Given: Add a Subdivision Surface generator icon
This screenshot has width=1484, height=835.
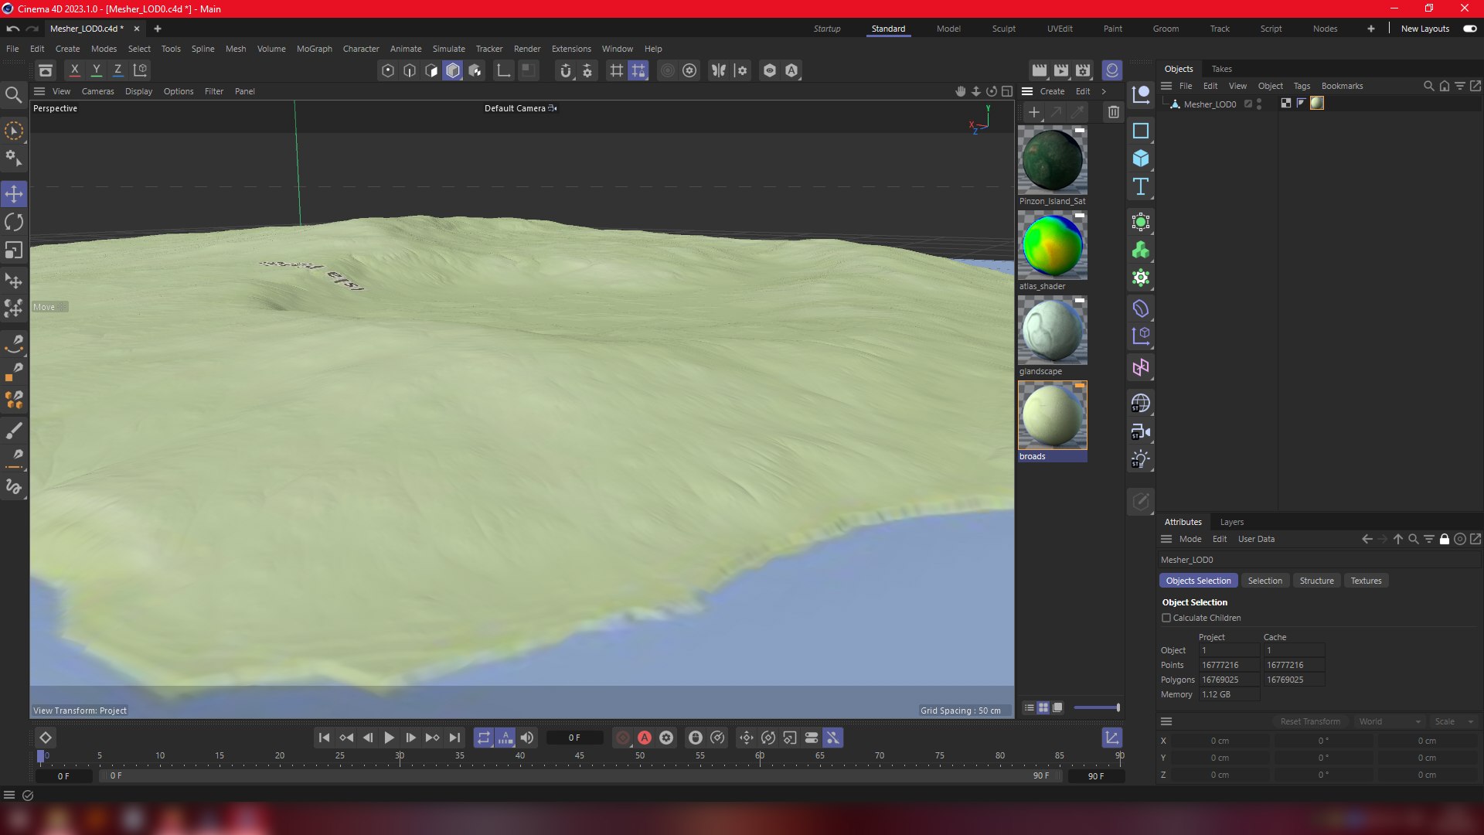Looking at the screenshot, I should tap(1141, 222).
